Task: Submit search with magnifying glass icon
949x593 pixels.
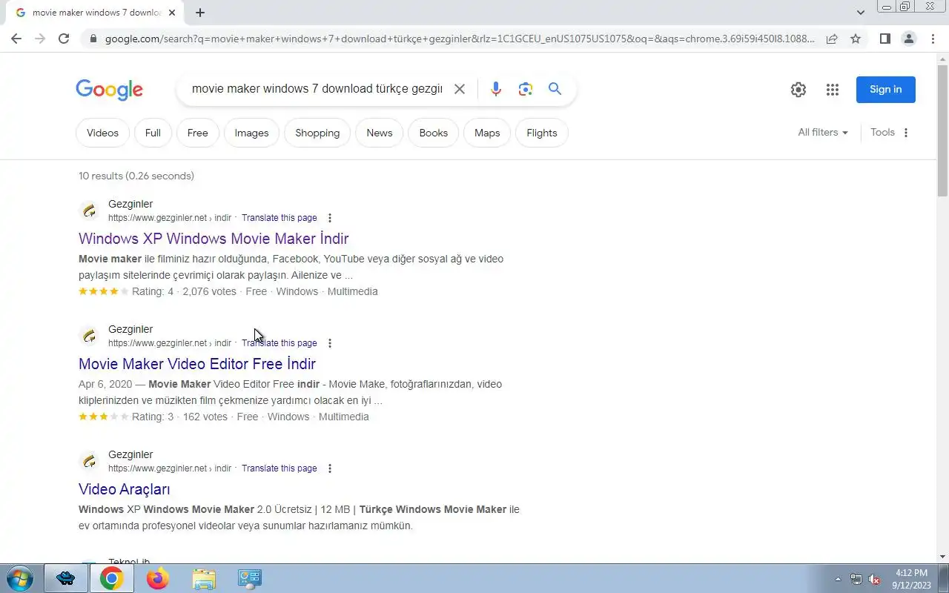Action: 555,89
